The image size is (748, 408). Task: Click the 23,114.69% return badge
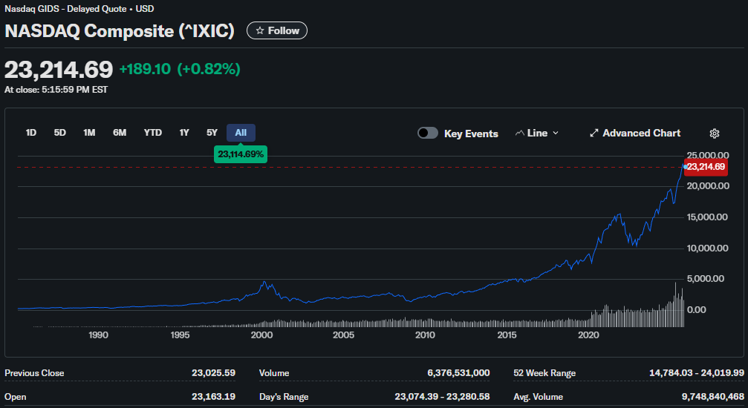point(241,154)
